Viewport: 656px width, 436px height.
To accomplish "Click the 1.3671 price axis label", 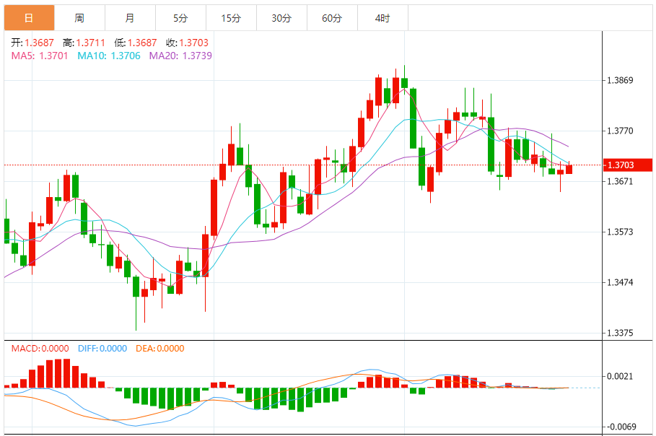I will coord(620,181).
